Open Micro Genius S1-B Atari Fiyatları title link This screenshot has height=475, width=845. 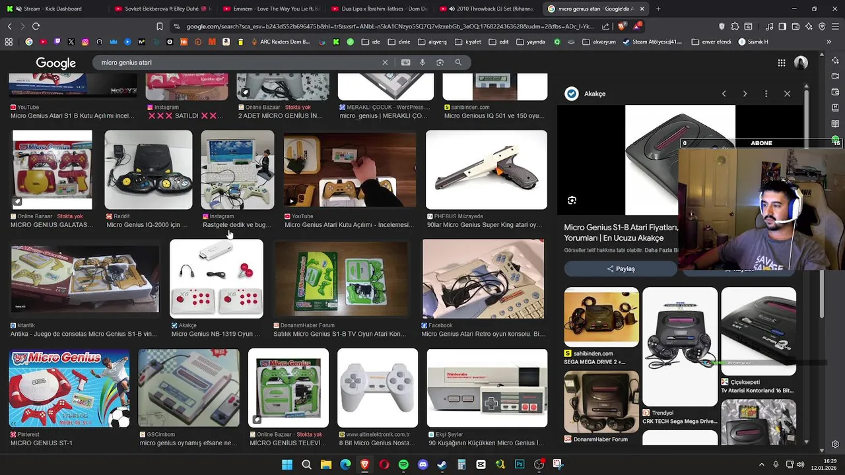pyautogui.click(x=621, y=232)
